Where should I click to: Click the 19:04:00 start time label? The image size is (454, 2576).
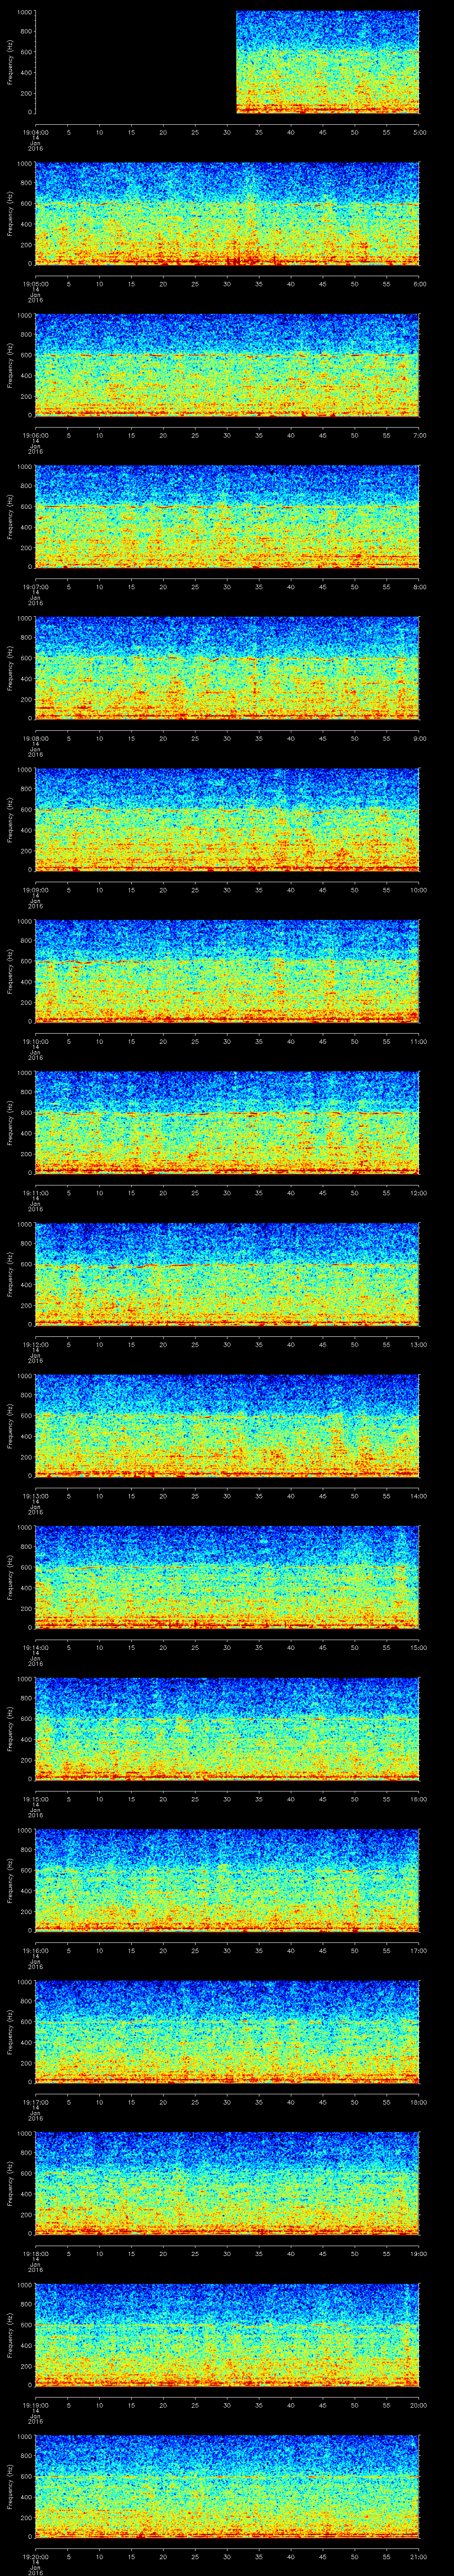point(35,132)
